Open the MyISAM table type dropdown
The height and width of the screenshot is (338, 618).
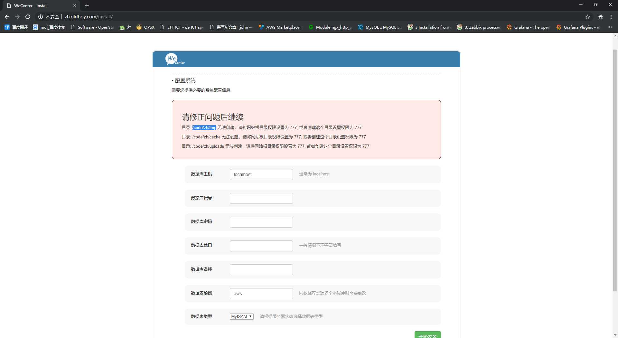click(241, 316)
